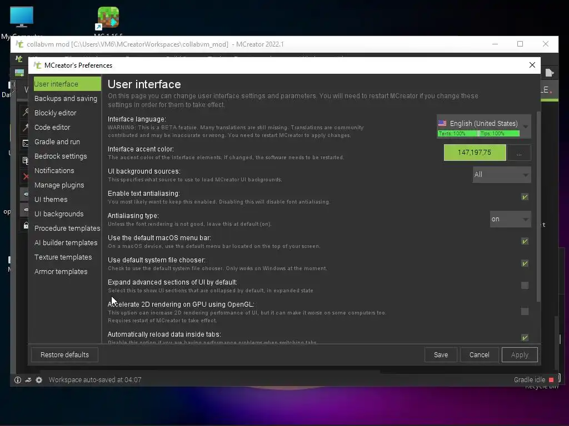Click Apply button in Preferences
This screenshot has width=569, height=426.
coord(520,354)
